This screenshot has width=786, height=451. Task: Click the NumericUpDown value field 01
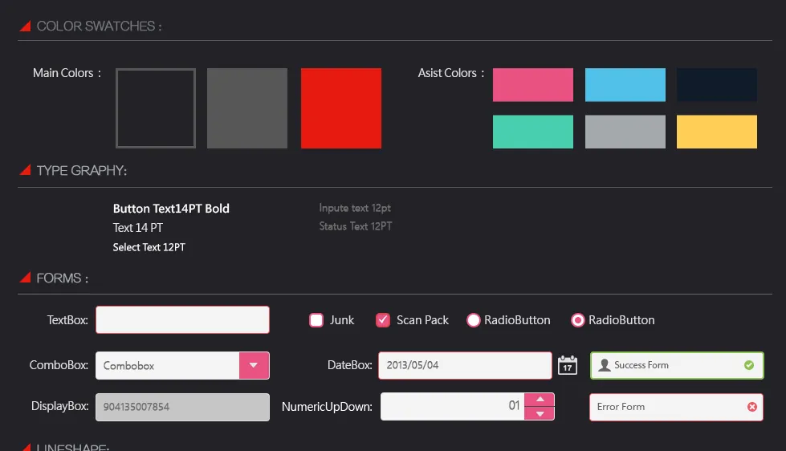coord(453,406)
